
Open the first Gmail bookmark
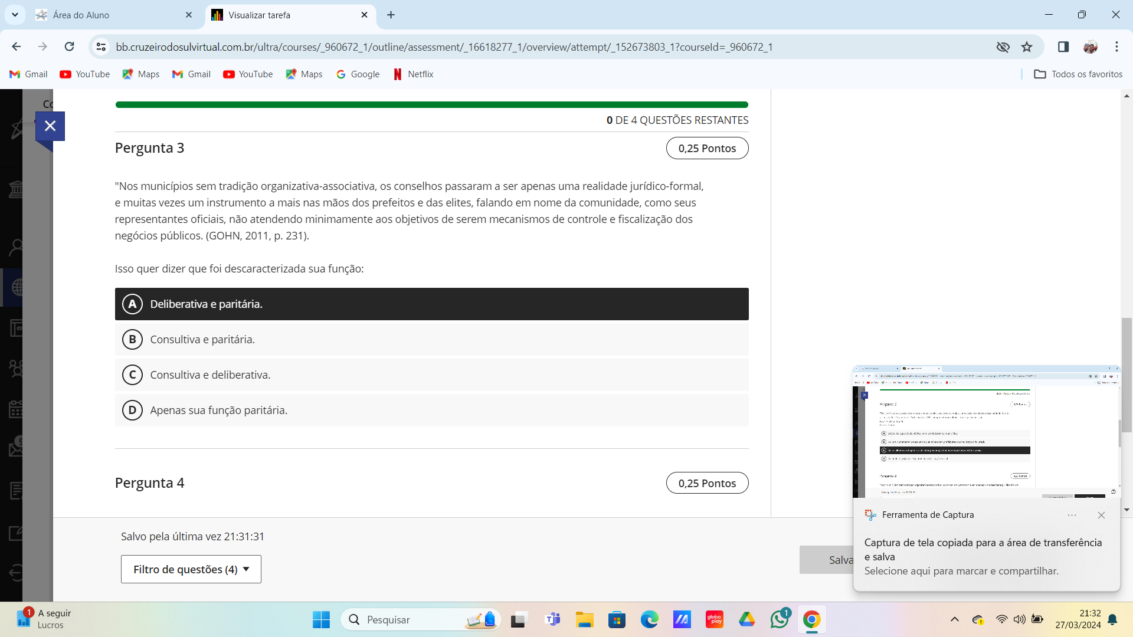point(29,74)
